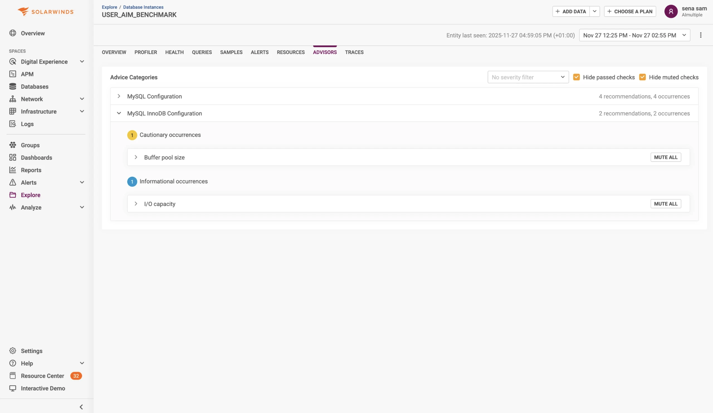Click the blue informational count badge
The width and height of the screenshot is (713, 413).
132,181
